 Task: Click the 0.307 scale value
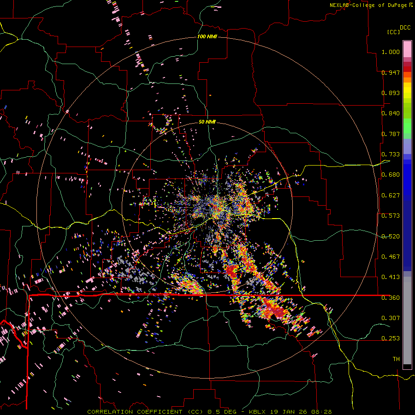[x=391, y=318]
